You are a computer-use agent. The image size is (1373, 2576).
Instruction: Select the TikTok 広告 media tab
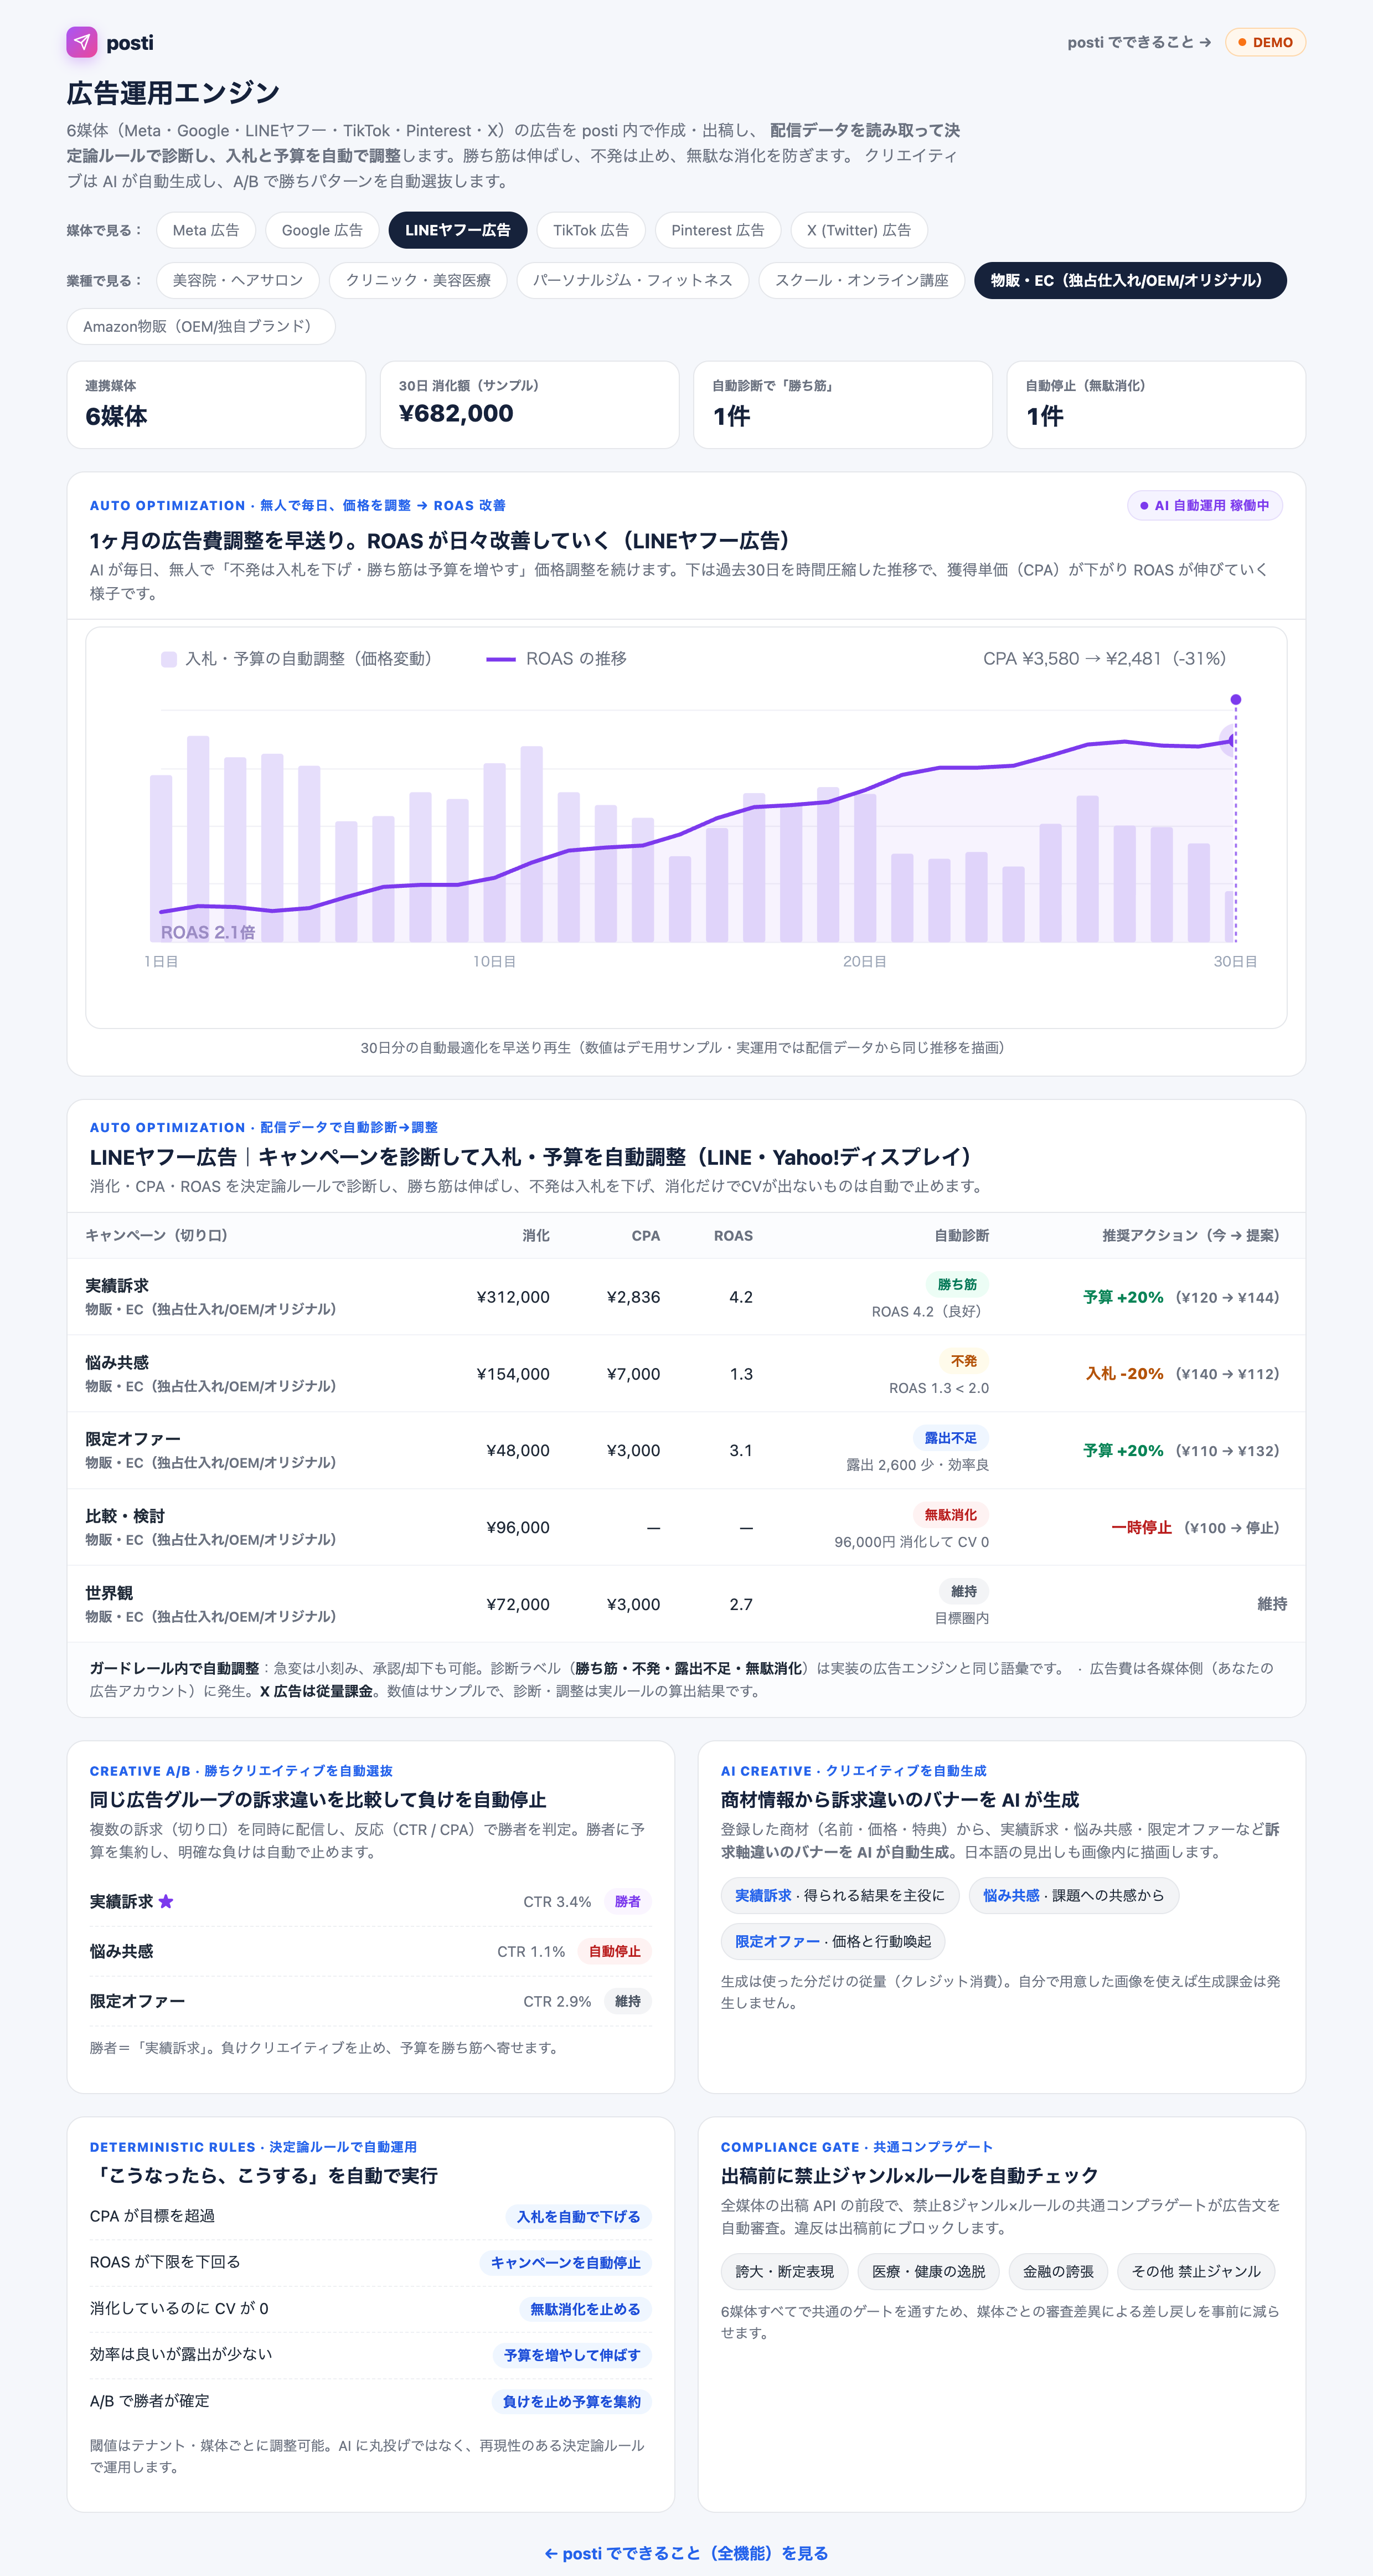click(x=591, y=230)
